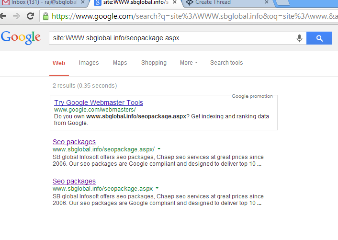The image size is (338, 240).
Task: Open a new tab with the blank tab button
Action: click(283, 2)
